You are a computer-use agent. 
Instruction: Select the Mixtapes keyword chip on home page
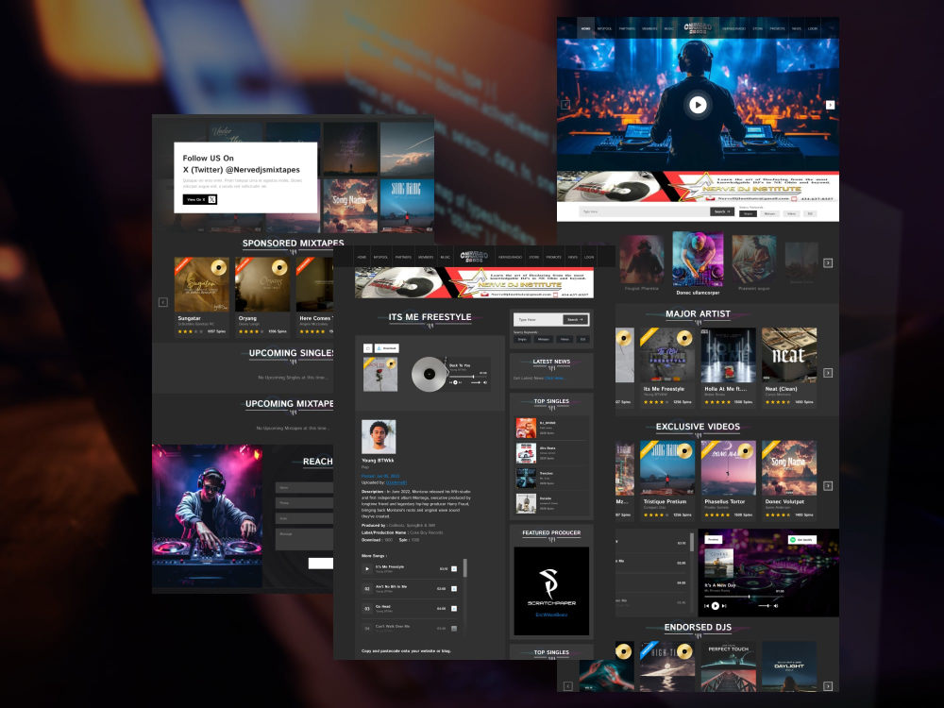(769, 213)
